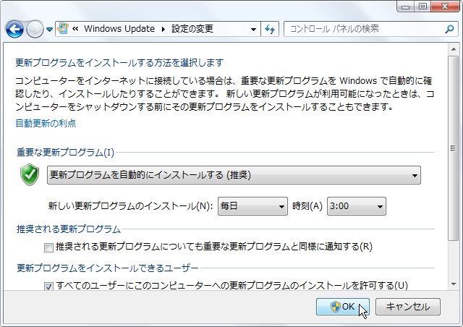Screen dimensions: 463x327
Task: Maximize the window
Action: point(422,7)
